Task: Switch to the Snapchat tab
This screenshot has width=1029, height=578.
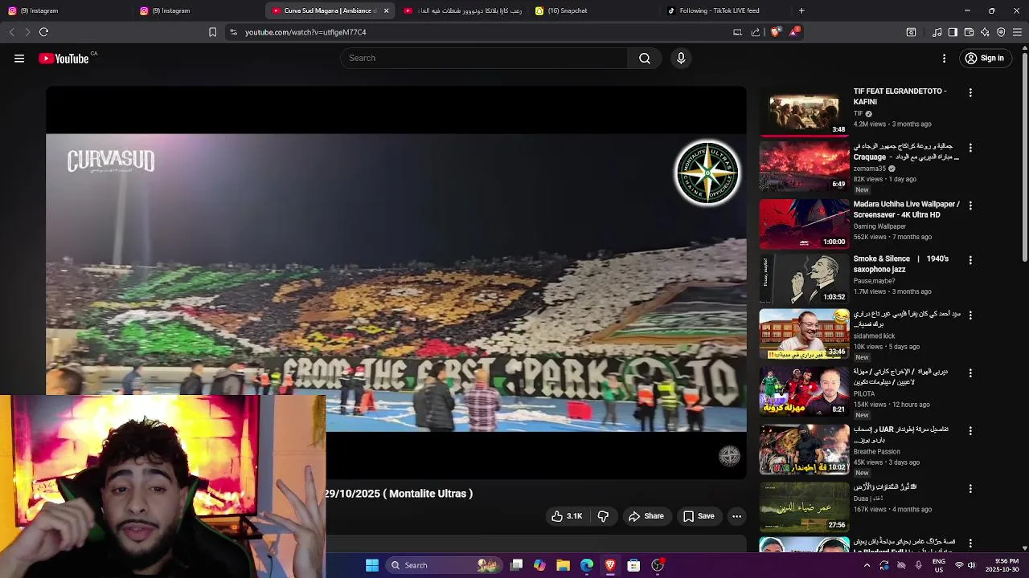Action: [x=595, y=10]
